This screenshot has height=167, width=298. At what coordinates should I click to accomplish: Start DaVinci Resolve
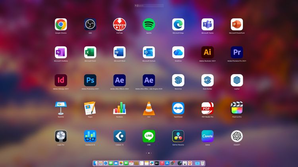[178, 136]
